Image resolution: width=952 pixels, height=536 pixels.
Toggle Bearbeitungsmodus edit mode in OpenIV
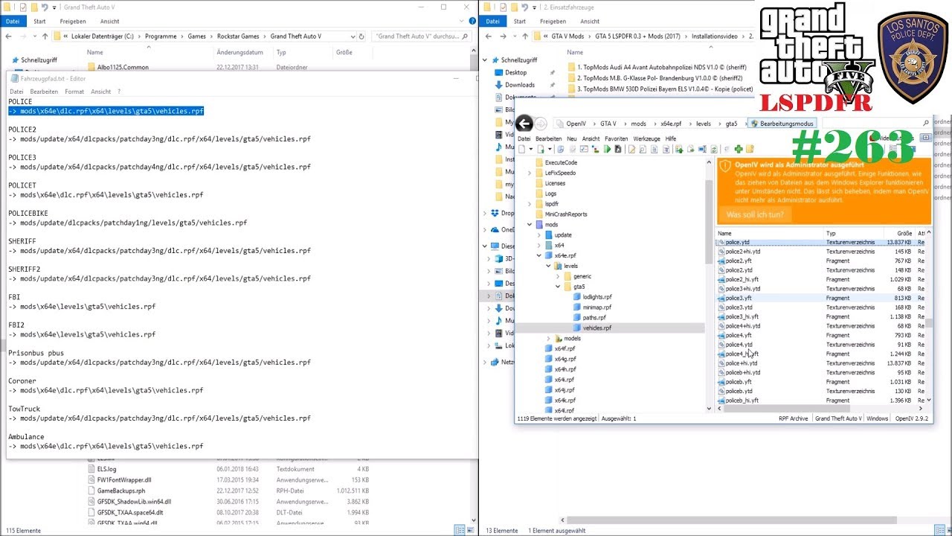(782, 124)
